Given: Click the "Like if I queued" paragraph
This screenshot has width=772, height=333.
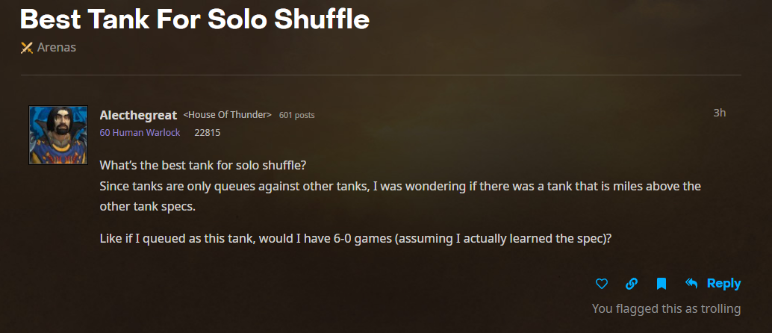Looking at the screenshot, I should (x=356, y=239).
